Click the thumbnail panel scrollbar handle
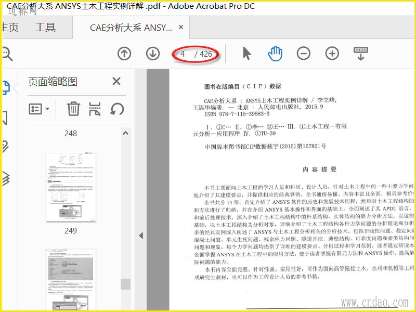416x312 pixels. coord(125,284)
